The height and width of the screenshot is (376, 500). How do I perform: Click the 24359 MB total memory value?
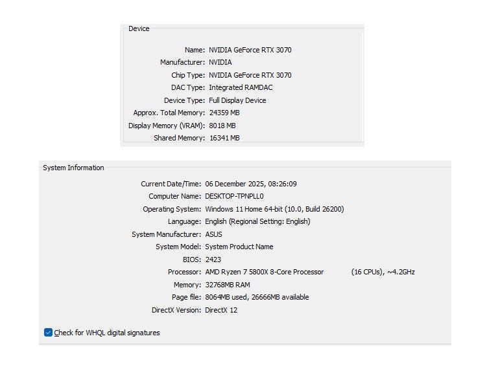(x=224, y=113)
